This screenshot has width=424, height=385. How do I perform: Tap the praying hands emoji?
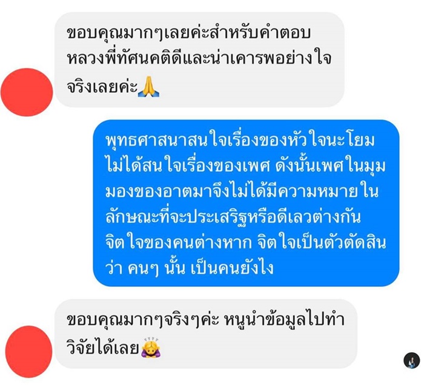coord(149,87)
